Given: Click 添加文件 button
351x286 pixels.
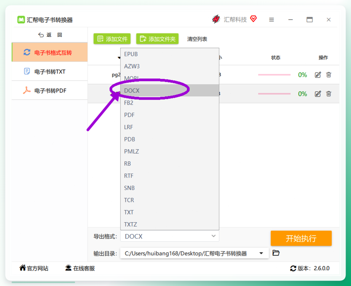Looking at the screenshot, I should (112, 39).
